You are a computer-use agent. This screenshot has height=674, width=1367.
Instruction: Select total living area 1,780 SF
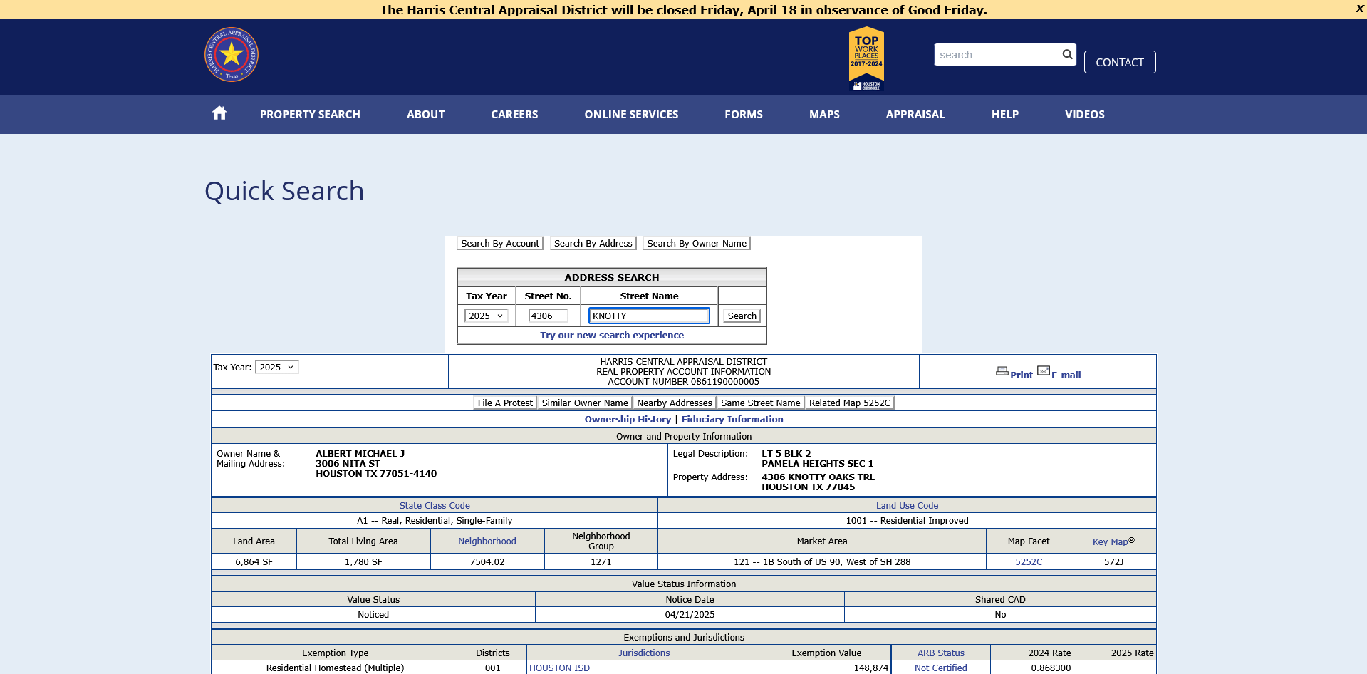coord(363,561)
